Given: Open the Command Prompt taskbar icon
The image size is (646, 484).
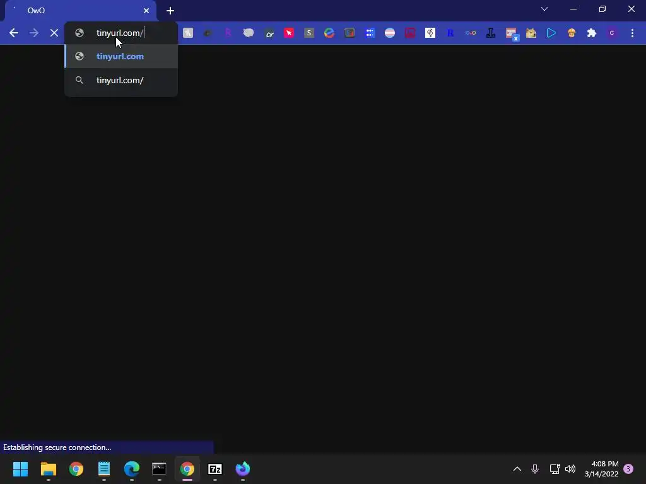Looking at the screenshot, I should pos(159,469).
